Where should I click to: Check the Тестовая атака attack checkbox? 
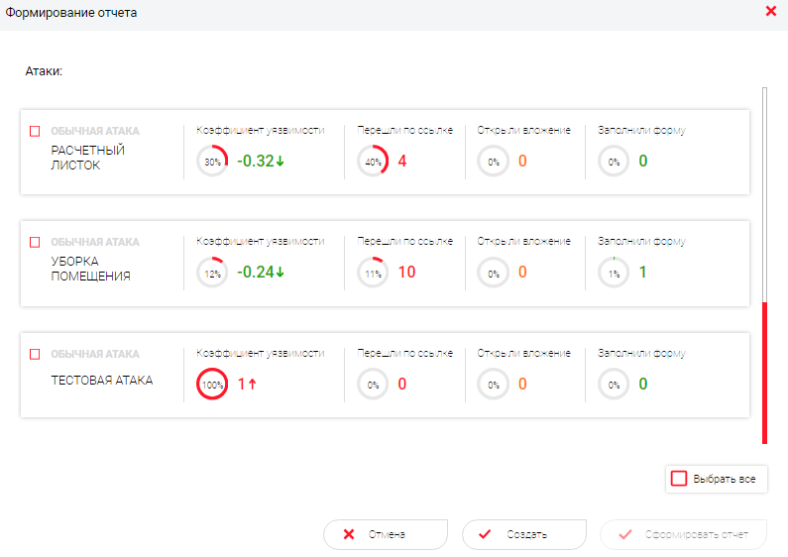(x=35, y=354)
